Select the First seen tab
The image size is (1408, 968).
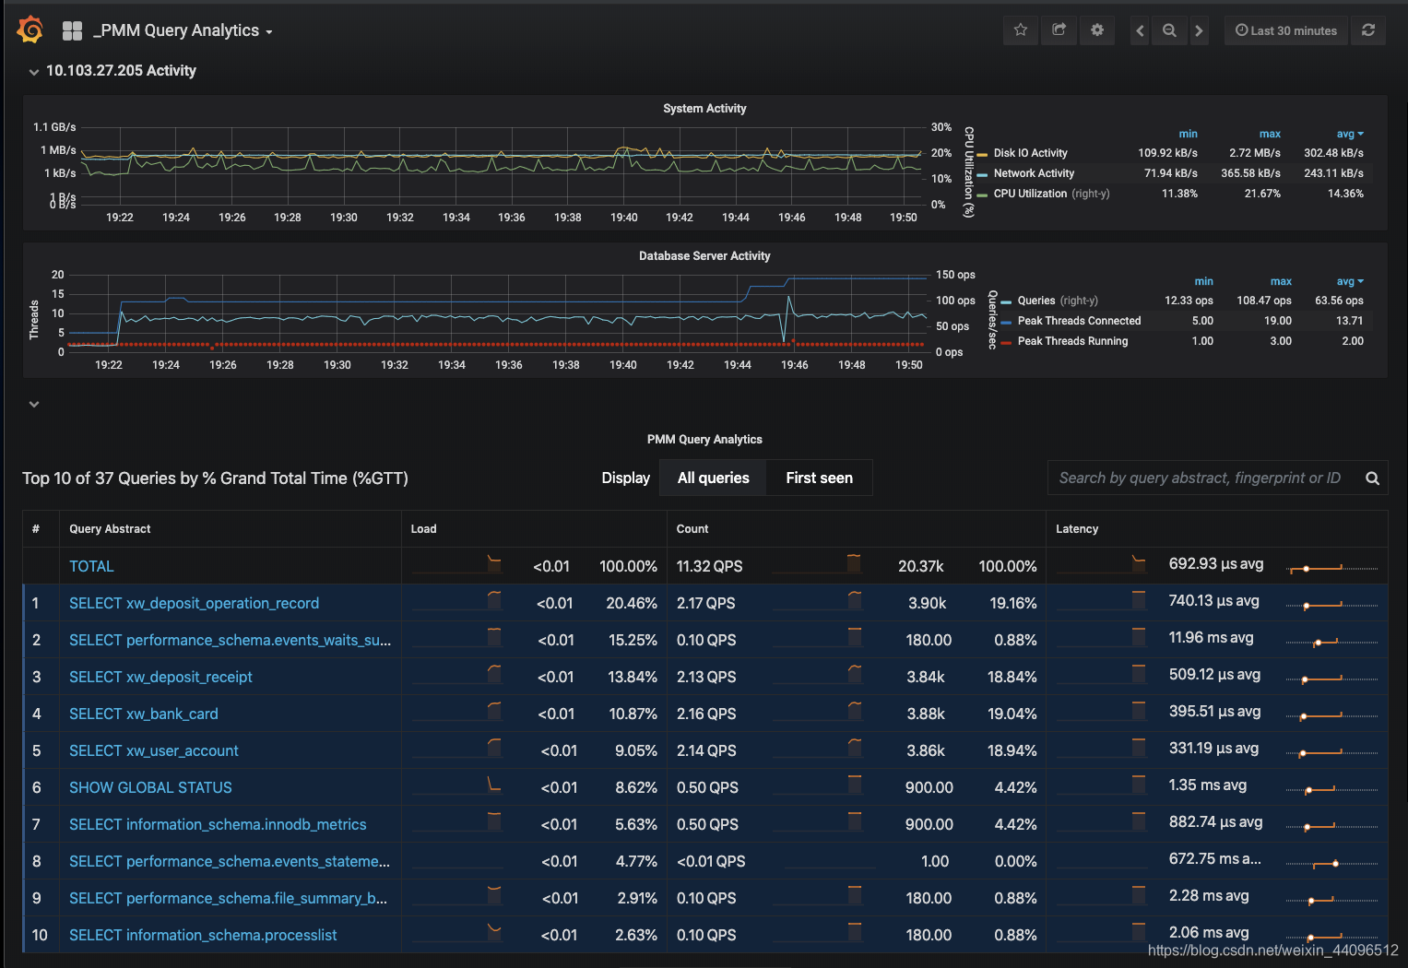pos(819,478)
